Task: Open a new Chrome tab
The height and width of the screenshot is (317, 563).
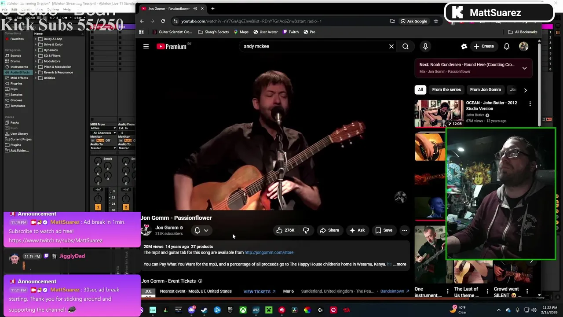Action: 213,8
